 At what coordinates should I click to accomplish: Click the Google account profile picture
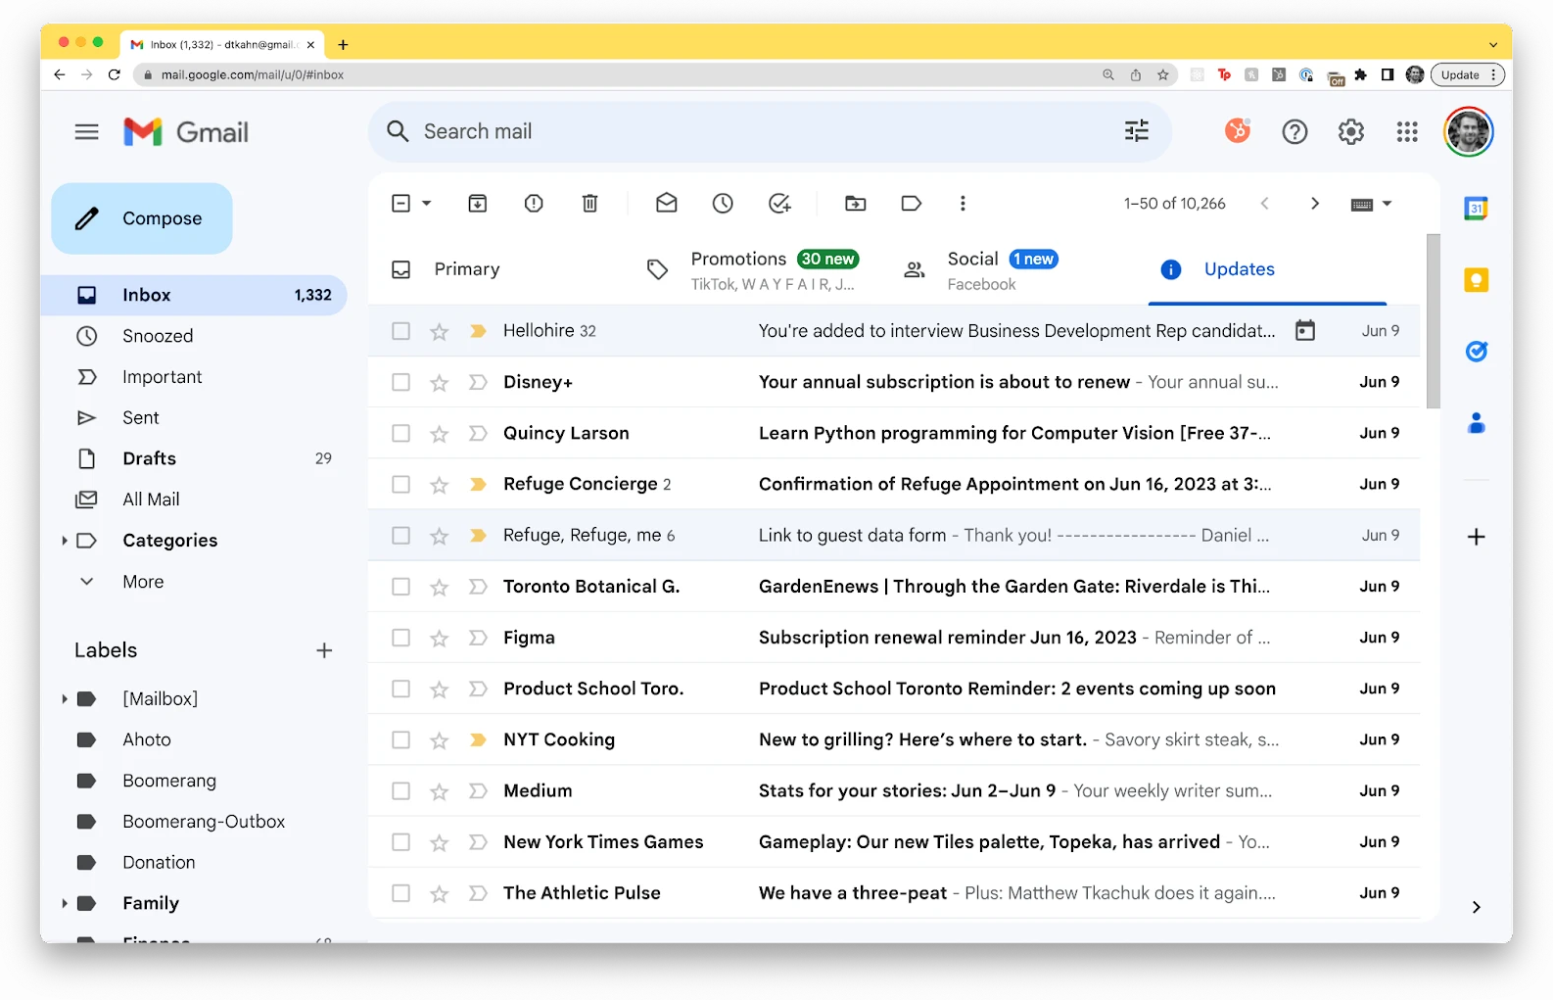(x=1468, y=131)
